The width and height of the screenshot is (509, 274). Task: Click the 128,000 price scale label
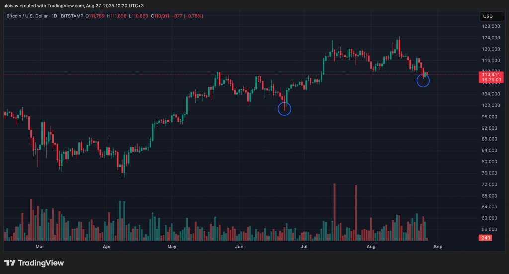tap(490, 26)
